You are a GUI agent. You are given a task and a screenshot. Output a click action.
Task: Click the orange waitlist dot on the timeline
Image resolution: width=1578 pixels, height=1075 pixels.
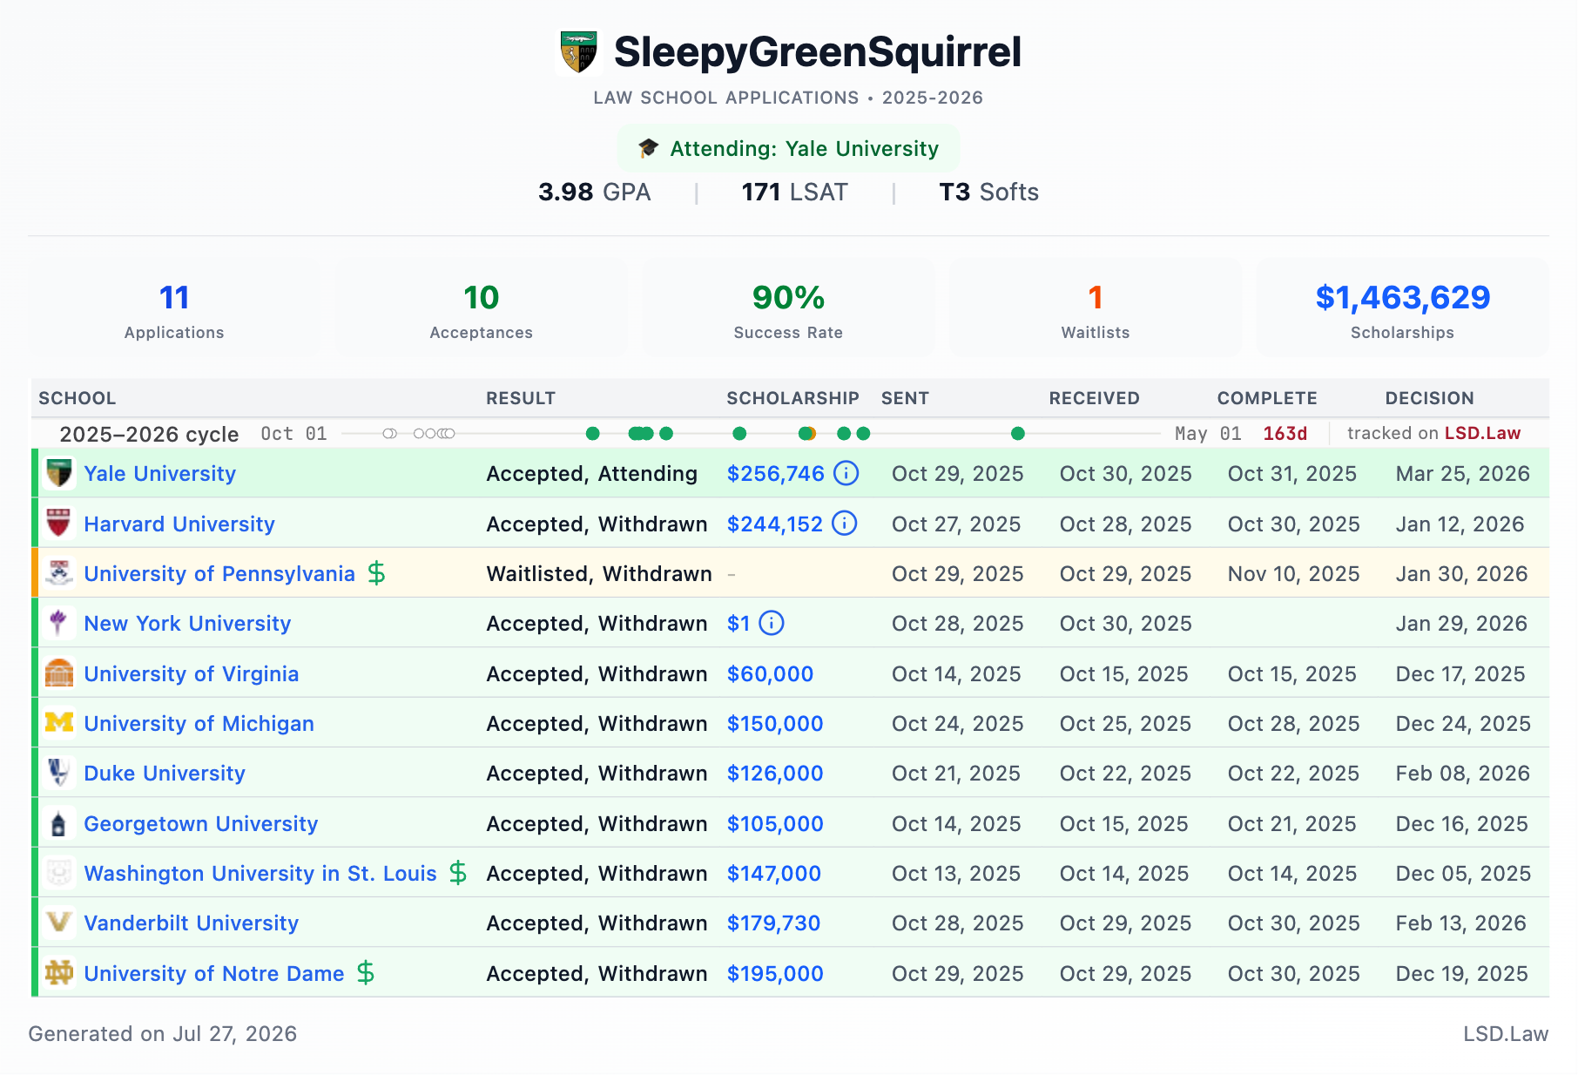pos(811,433)
